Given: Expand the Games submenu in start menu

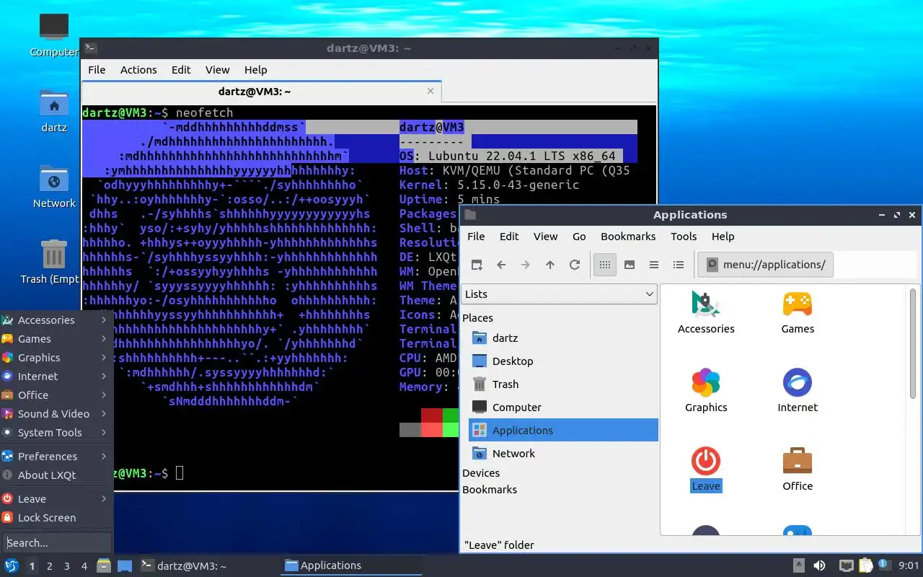Looking at the screenshot, I should (x=56, y=339).
